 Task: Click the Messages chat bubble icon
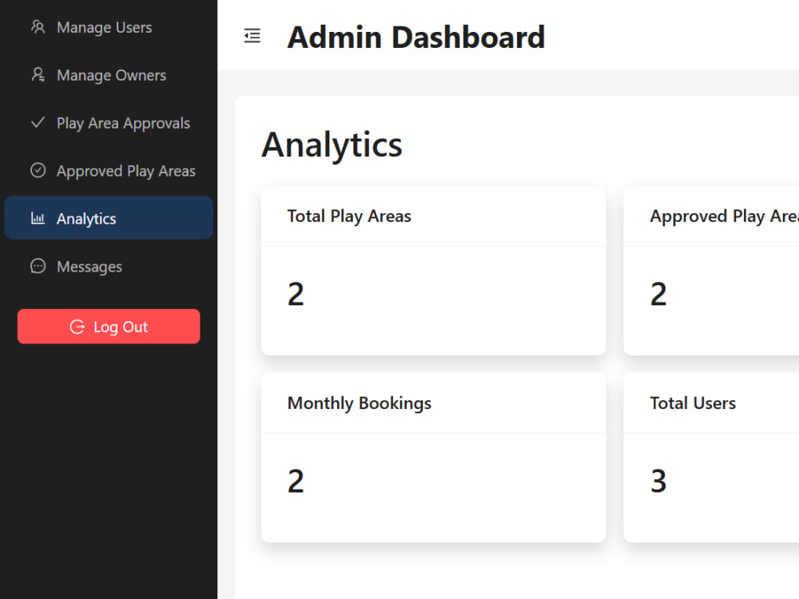click(x=38, y=267)
